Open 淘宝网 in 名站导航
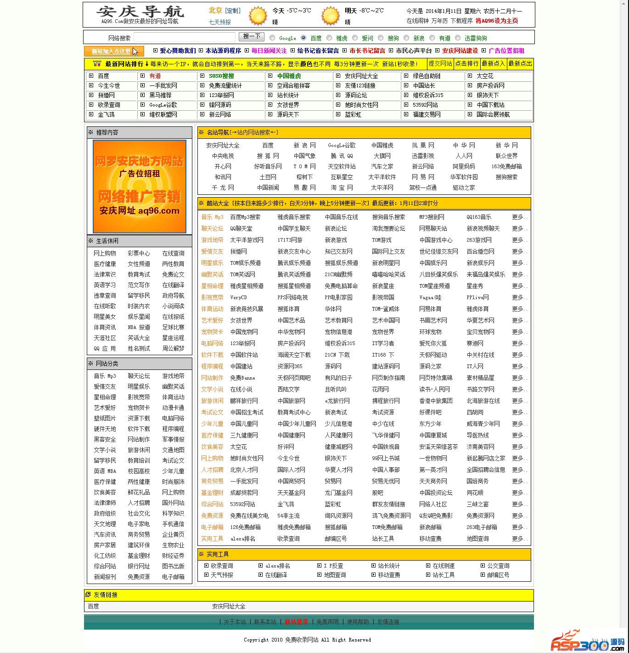This screenshot has height=653, width=629. [342, 187]
